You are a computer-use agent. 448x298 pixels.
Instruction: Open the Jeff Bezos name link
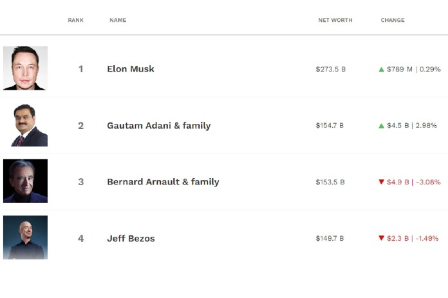131,239
